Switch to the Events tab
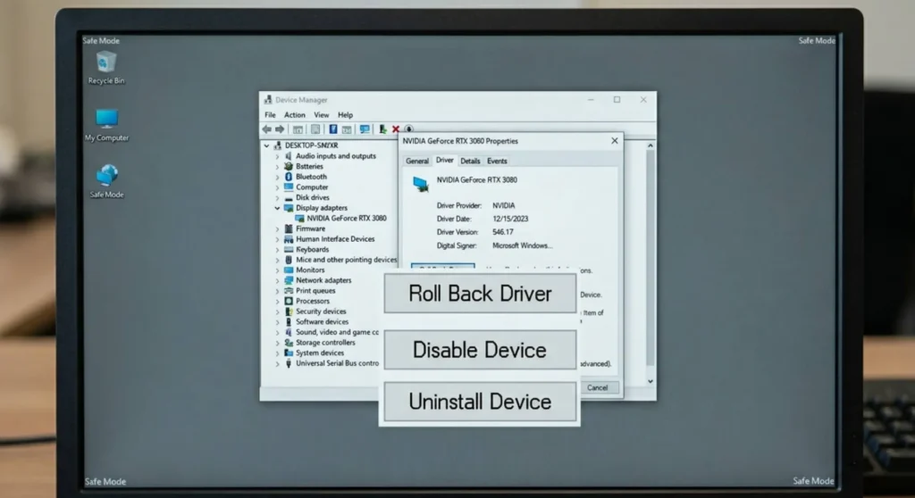Image resolution: width=915 pixels, height=498 pixels. coord(497,161)
